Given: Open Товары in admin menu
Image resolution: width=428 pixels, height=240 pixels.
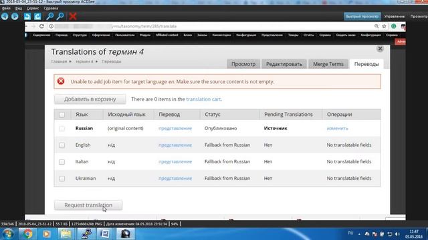Looking at the screenshot, I should point(293,35).
